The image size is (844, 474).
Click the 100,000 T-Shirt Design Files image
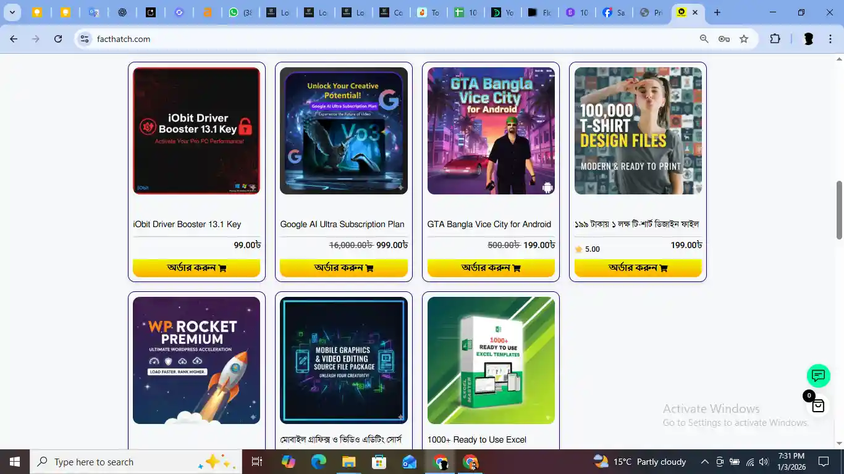(x=638, y=131)
